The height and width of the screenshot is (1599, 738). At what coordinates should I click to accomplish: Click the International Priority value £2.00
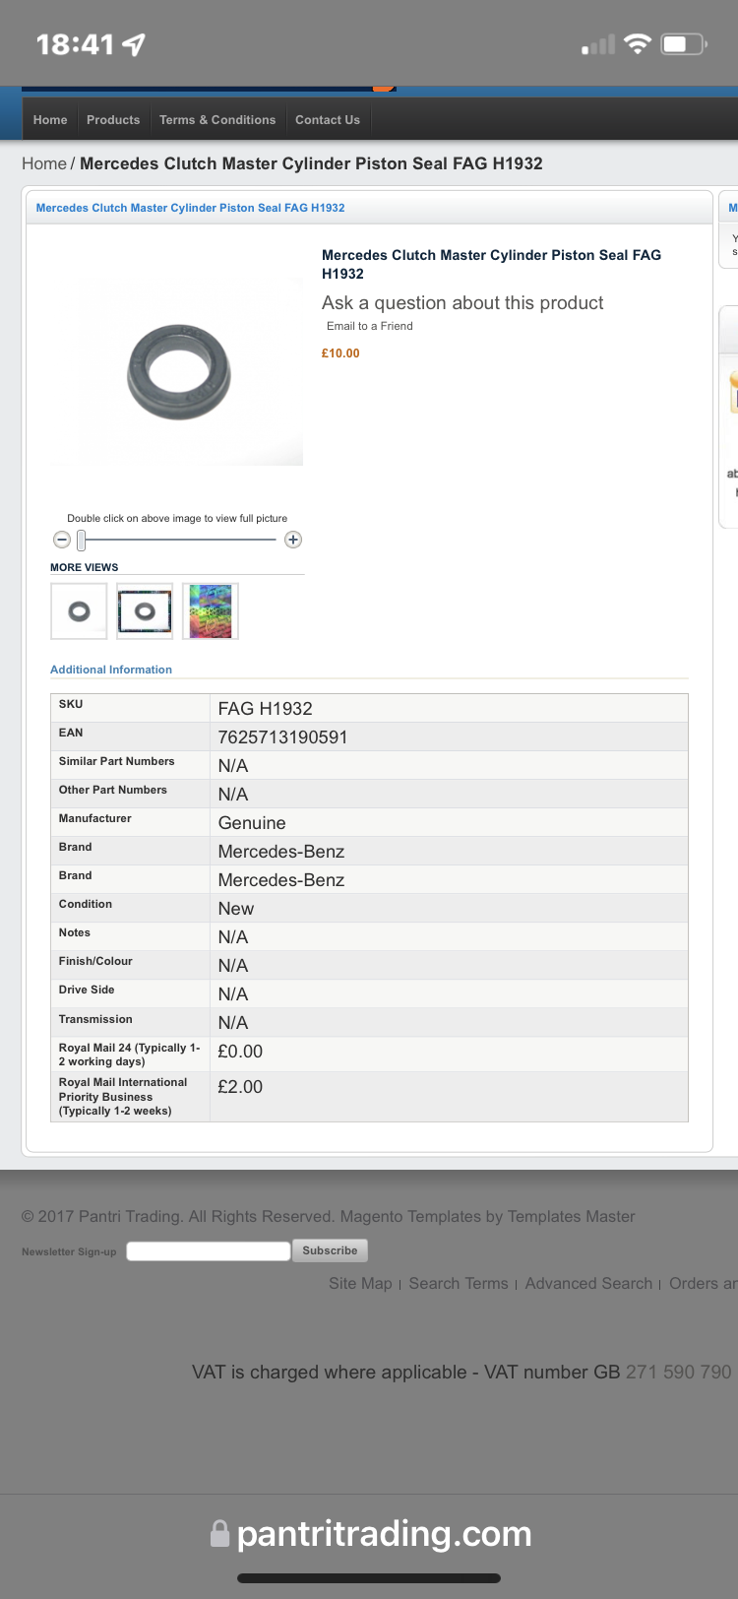240,1087
